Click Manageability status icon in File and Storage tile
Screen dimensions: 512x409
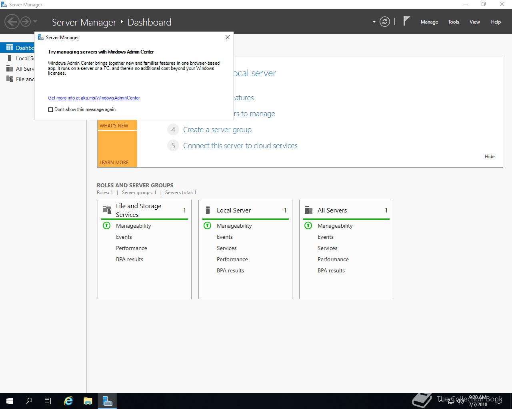(x=107, y=226)
